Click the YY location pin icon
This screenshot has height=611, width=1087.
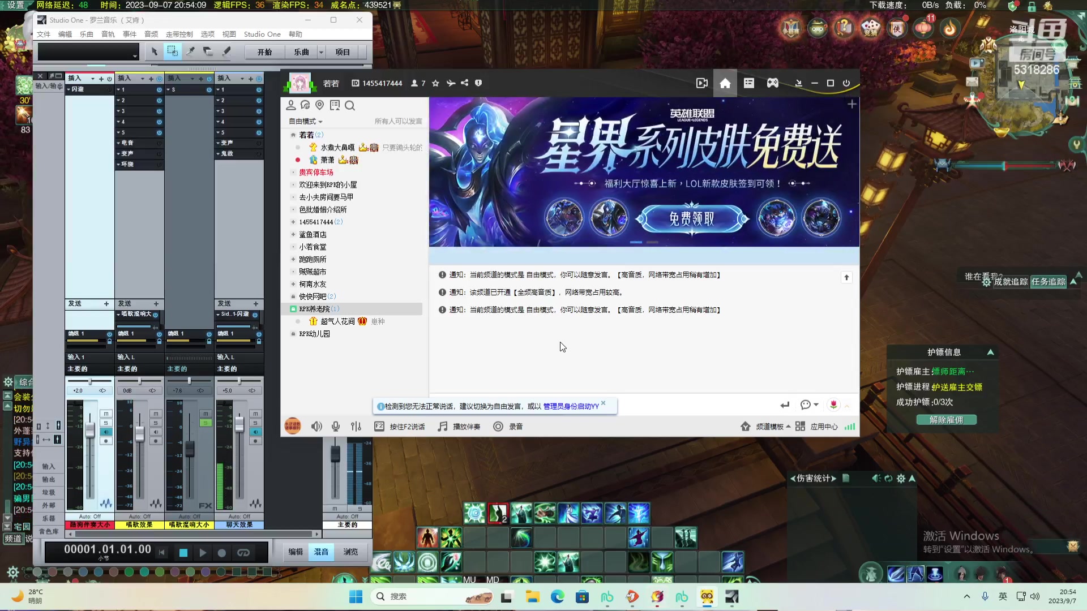[320, 105]
